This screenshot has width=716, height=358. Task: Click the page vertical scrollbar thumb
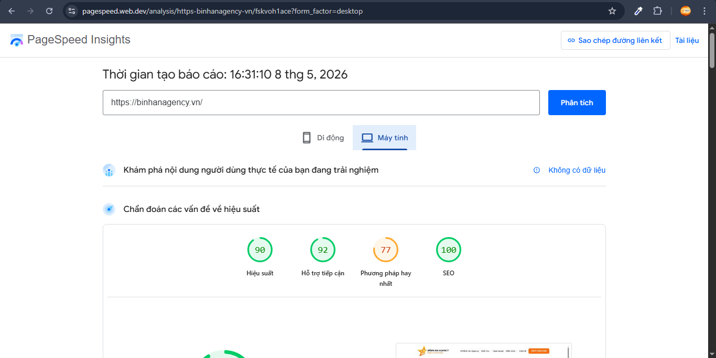[712, 50]
